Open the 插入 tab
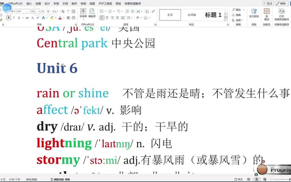291x182 pixels. (29, 4)
